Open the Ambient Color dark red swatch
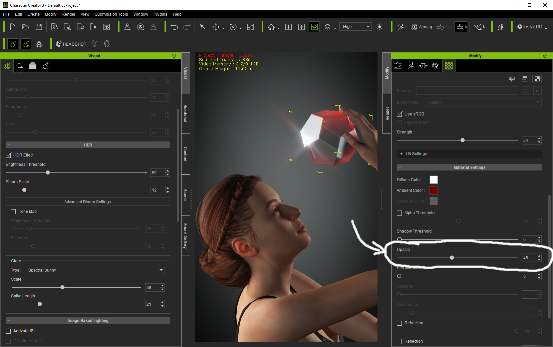Screen dimensions: 553x347 point(434,191)
